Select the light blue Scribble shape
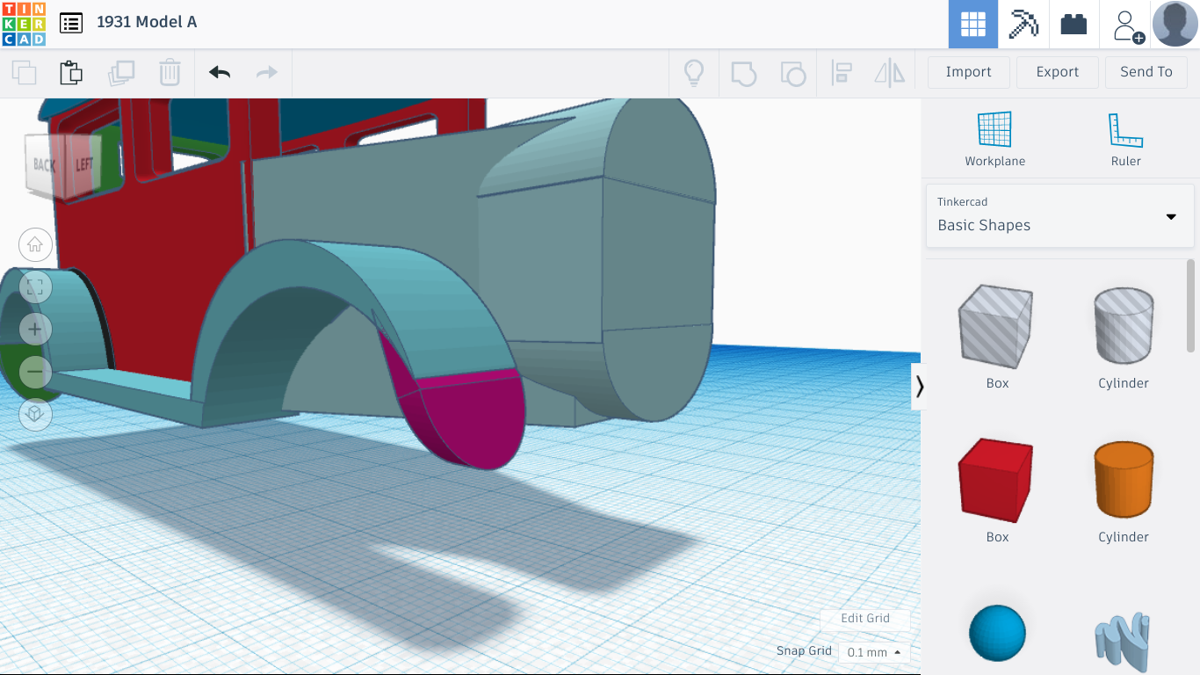1200x675 pixels. [x=1123, y=642]
